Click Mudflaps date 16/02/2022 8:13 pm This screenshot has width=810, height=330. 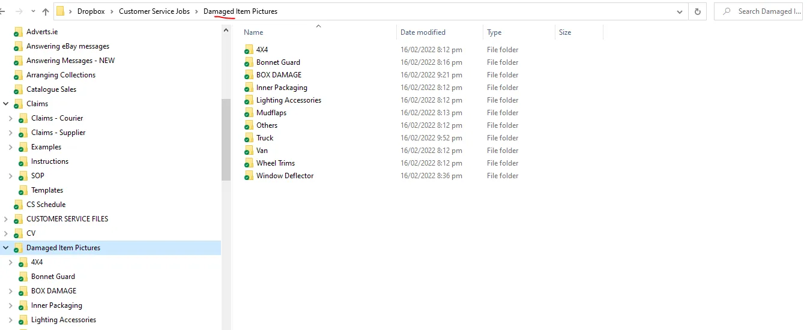(431, 113)
